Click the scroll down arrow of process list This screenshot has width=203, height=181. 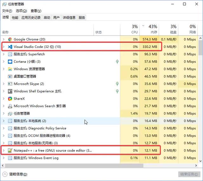tap(200, 161)
